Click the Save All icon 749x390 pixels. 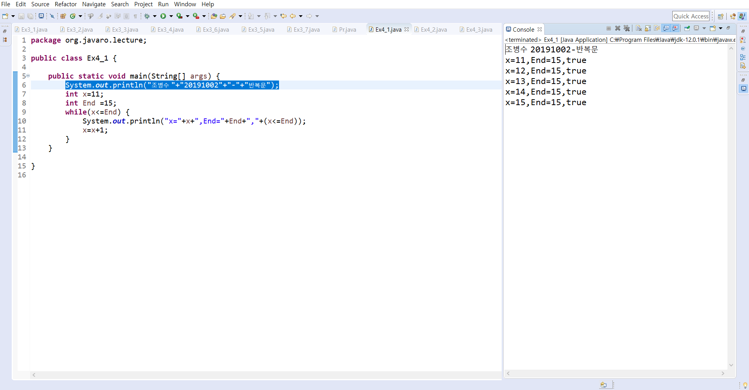[x=30, y=16]
